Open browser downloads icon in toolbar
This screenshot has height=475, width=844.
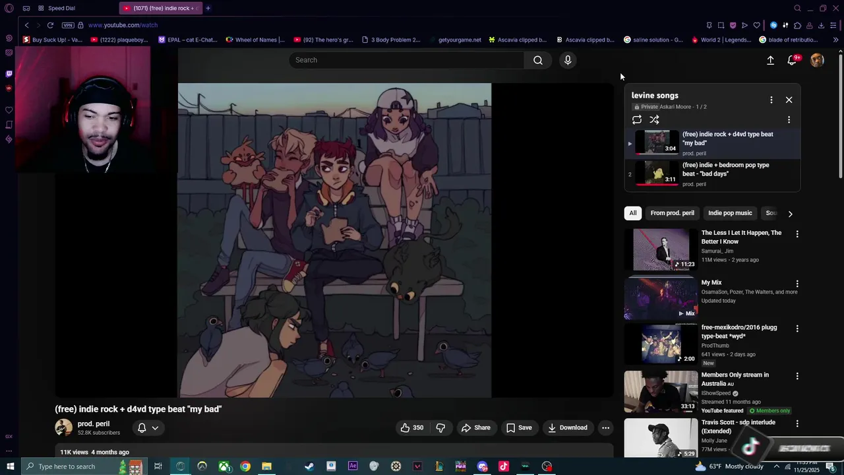821,25
